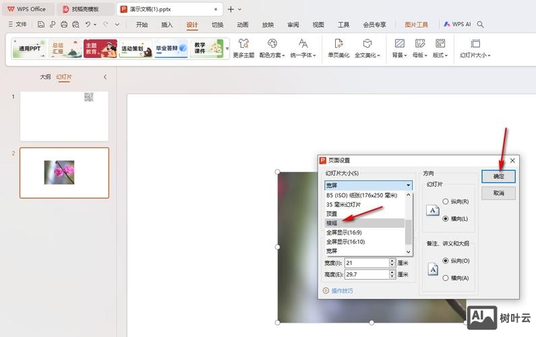
Task: Collapse the slide panel with chevron
Action: 105,77
